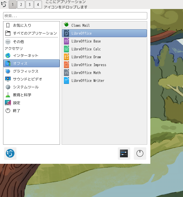Click the power icon beside 終了
Viewport: 183px width, 197px height.
8,111
